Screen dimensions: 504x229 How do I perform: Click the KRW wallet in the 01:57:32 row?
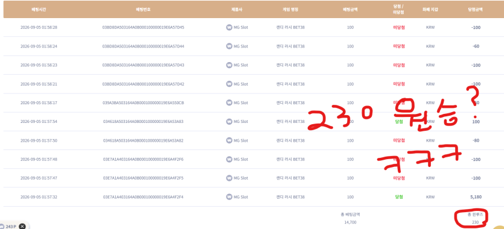[x=430, y=197]
